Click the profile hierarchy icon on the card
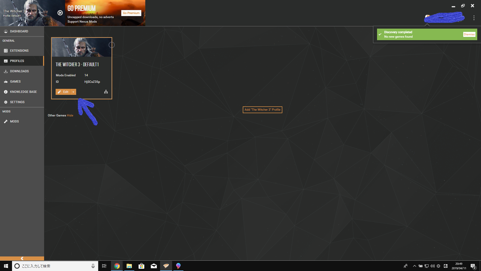The width and height of the screenshot is (481, 271). (106, 92)
